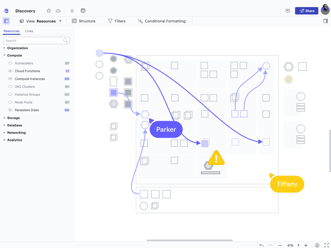
Task: Click the yellow warning triangle
Action: click(216, 158)
